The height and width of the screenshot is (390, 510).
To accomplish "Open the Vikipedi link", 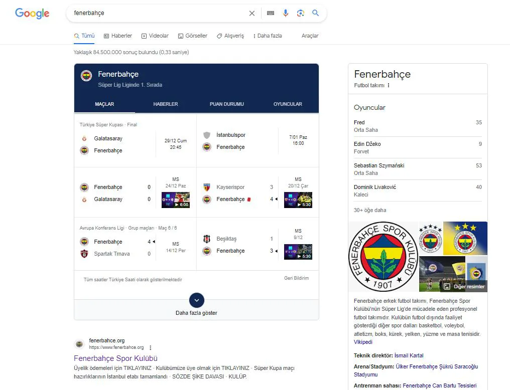I will click(x=363, y=342).
